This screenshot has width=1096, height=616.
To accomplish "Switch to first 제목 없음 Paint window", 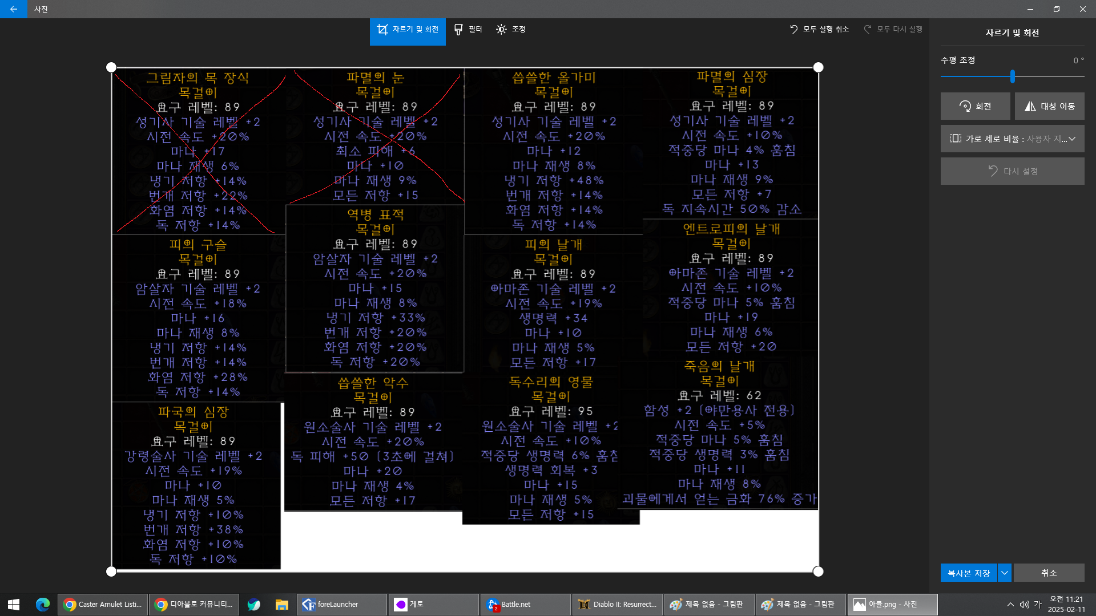I will pos(709,604).
